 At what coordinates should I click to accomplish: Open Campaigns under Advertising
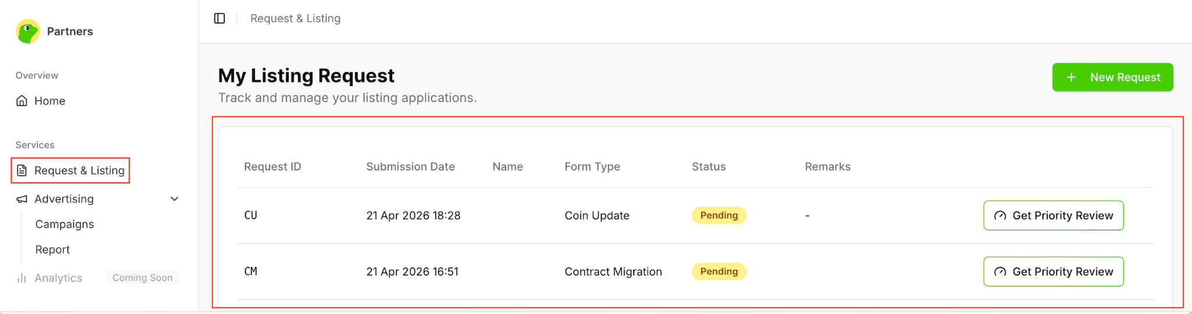tap(65, 224)
